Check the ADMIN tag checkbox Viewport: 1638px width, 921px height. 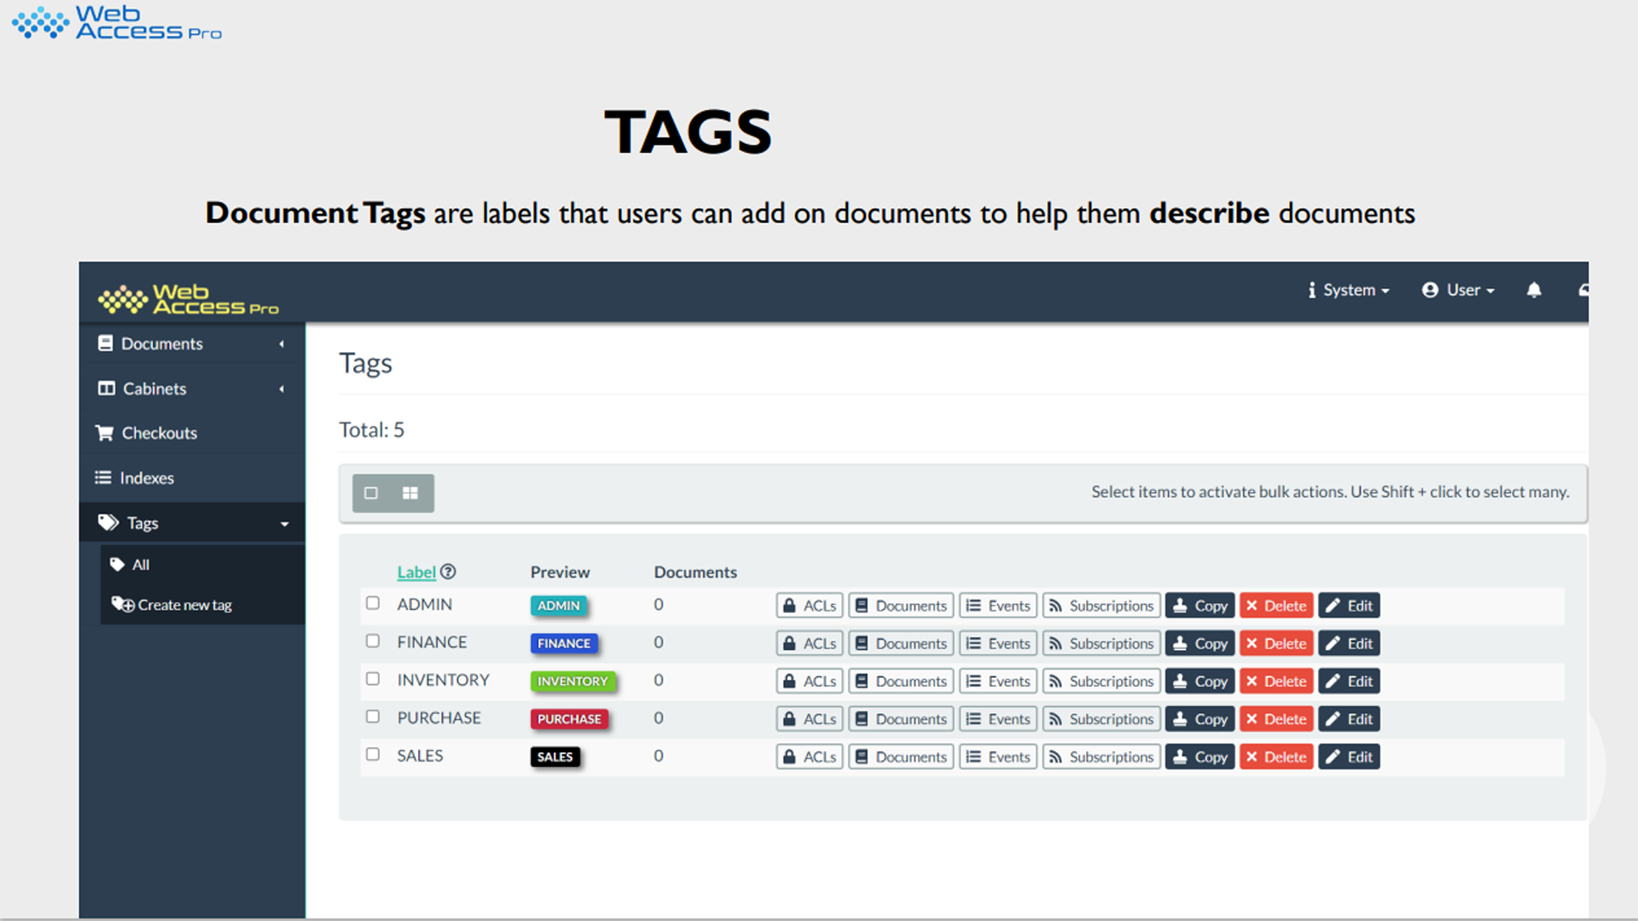tap(373, 603)
